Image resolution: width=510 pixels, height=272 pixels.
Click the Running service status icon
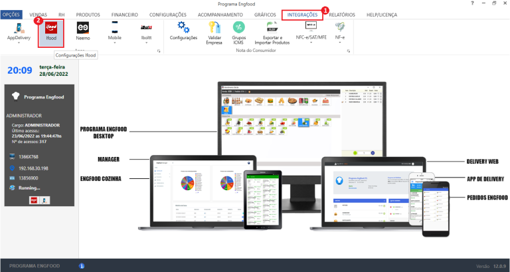point(13,188)
